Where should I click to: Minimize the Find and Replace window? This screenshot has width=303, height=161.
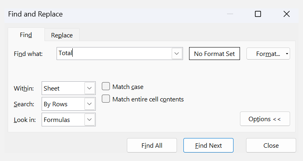pyautogui.click(x=230, y=14)
